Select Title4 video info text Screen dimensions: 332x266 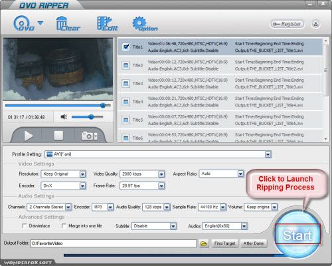click(x=188, y=98)
